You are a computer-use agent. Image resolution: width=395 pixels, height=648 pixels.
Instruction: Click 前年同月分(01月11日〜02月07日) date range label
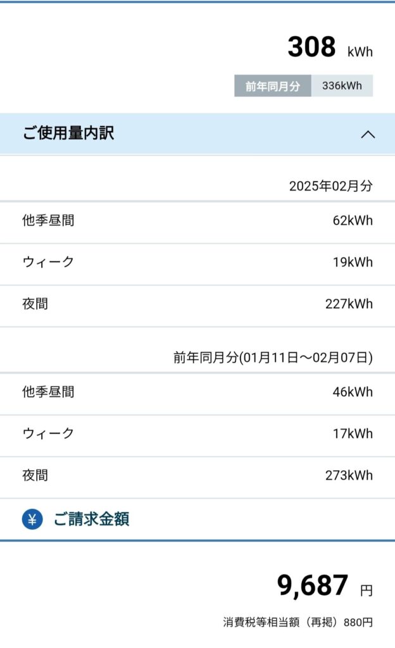(x=273, y=358)
